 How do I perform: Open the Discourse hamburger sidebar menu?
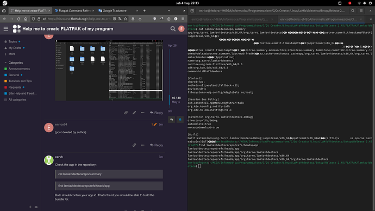[6, 29]
